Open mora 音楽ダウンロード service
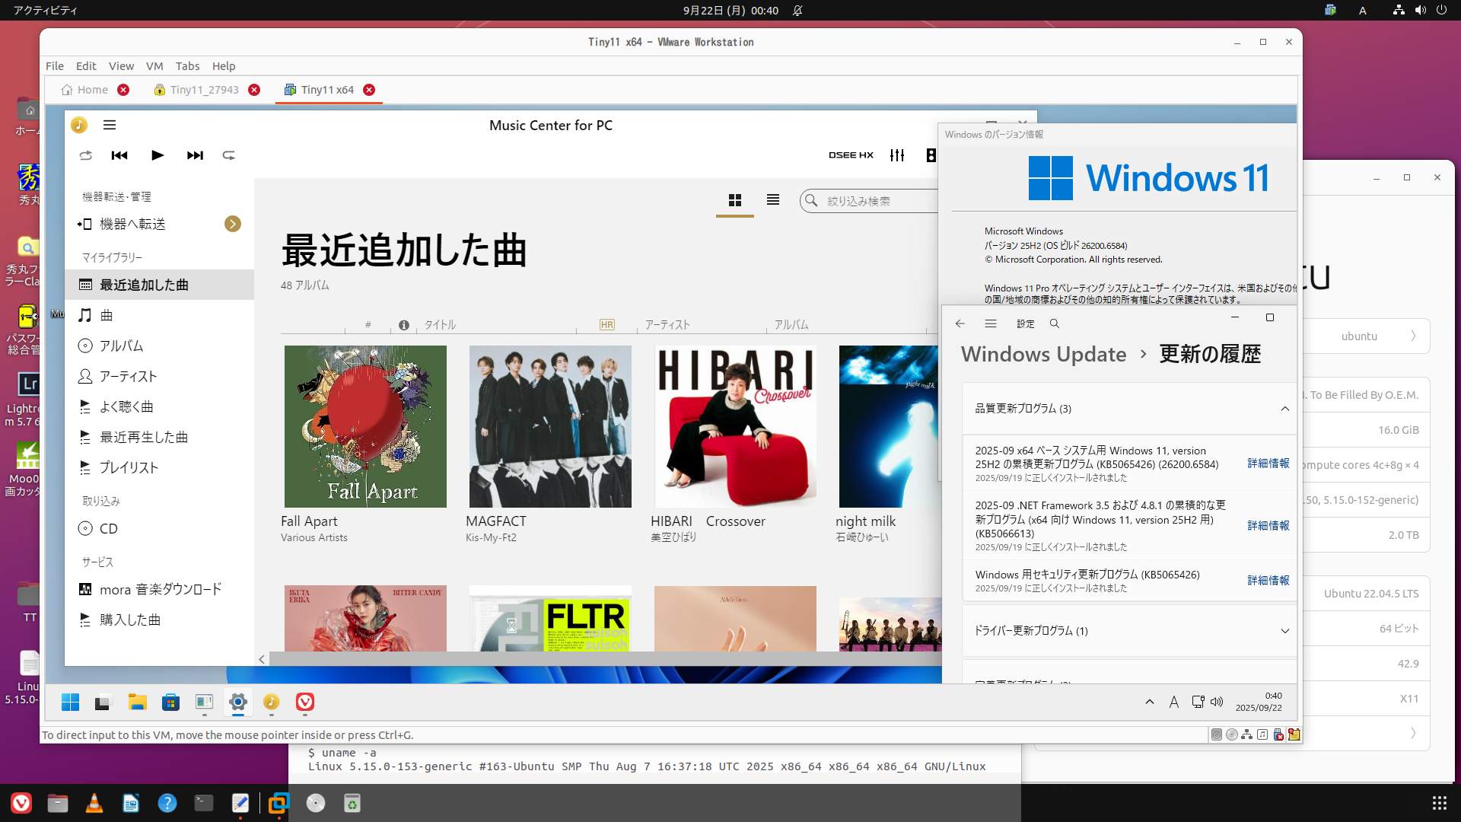 160,589
